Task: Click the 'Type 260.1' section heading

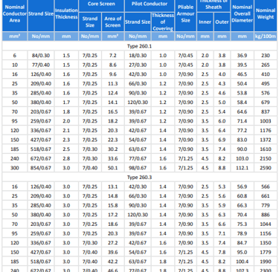Action: [x=139, y=46]
